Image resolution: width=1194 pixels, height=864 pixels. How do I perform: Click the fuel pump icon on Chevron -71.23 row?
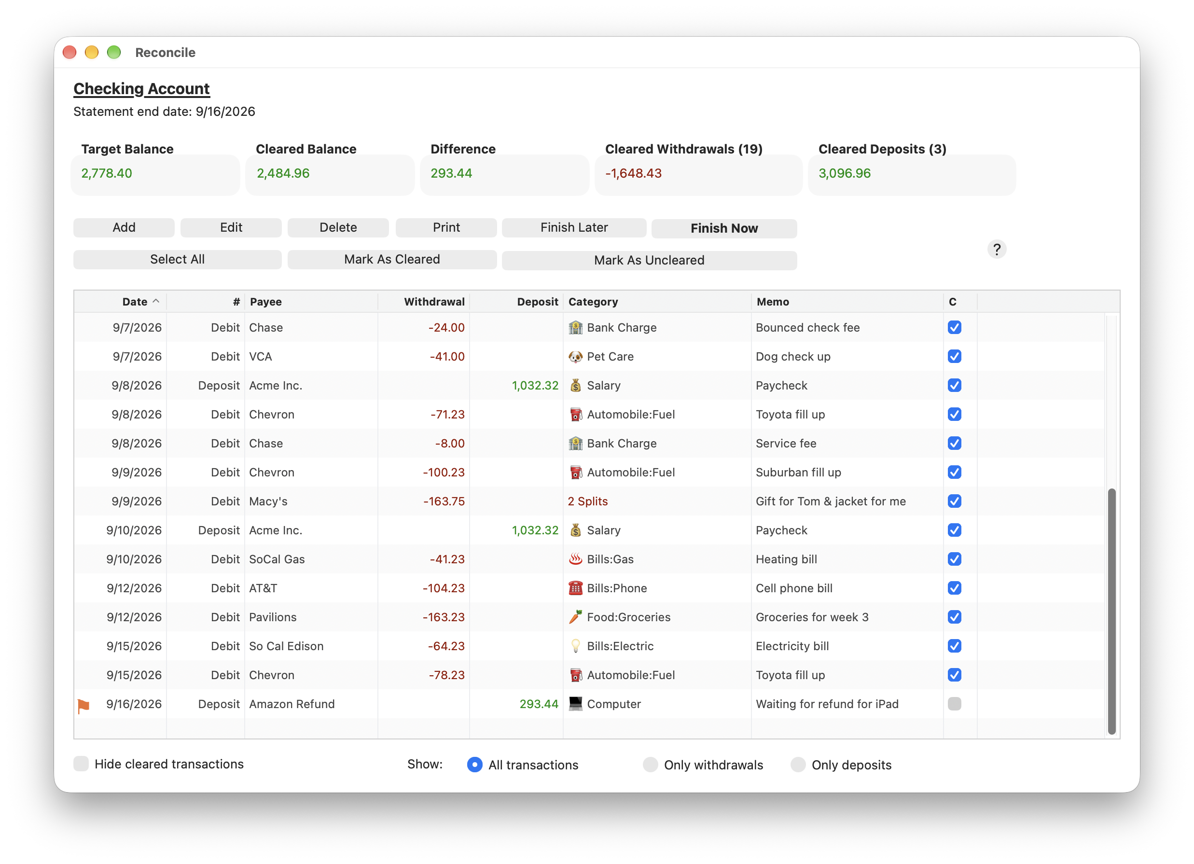(x=575, y=414)
